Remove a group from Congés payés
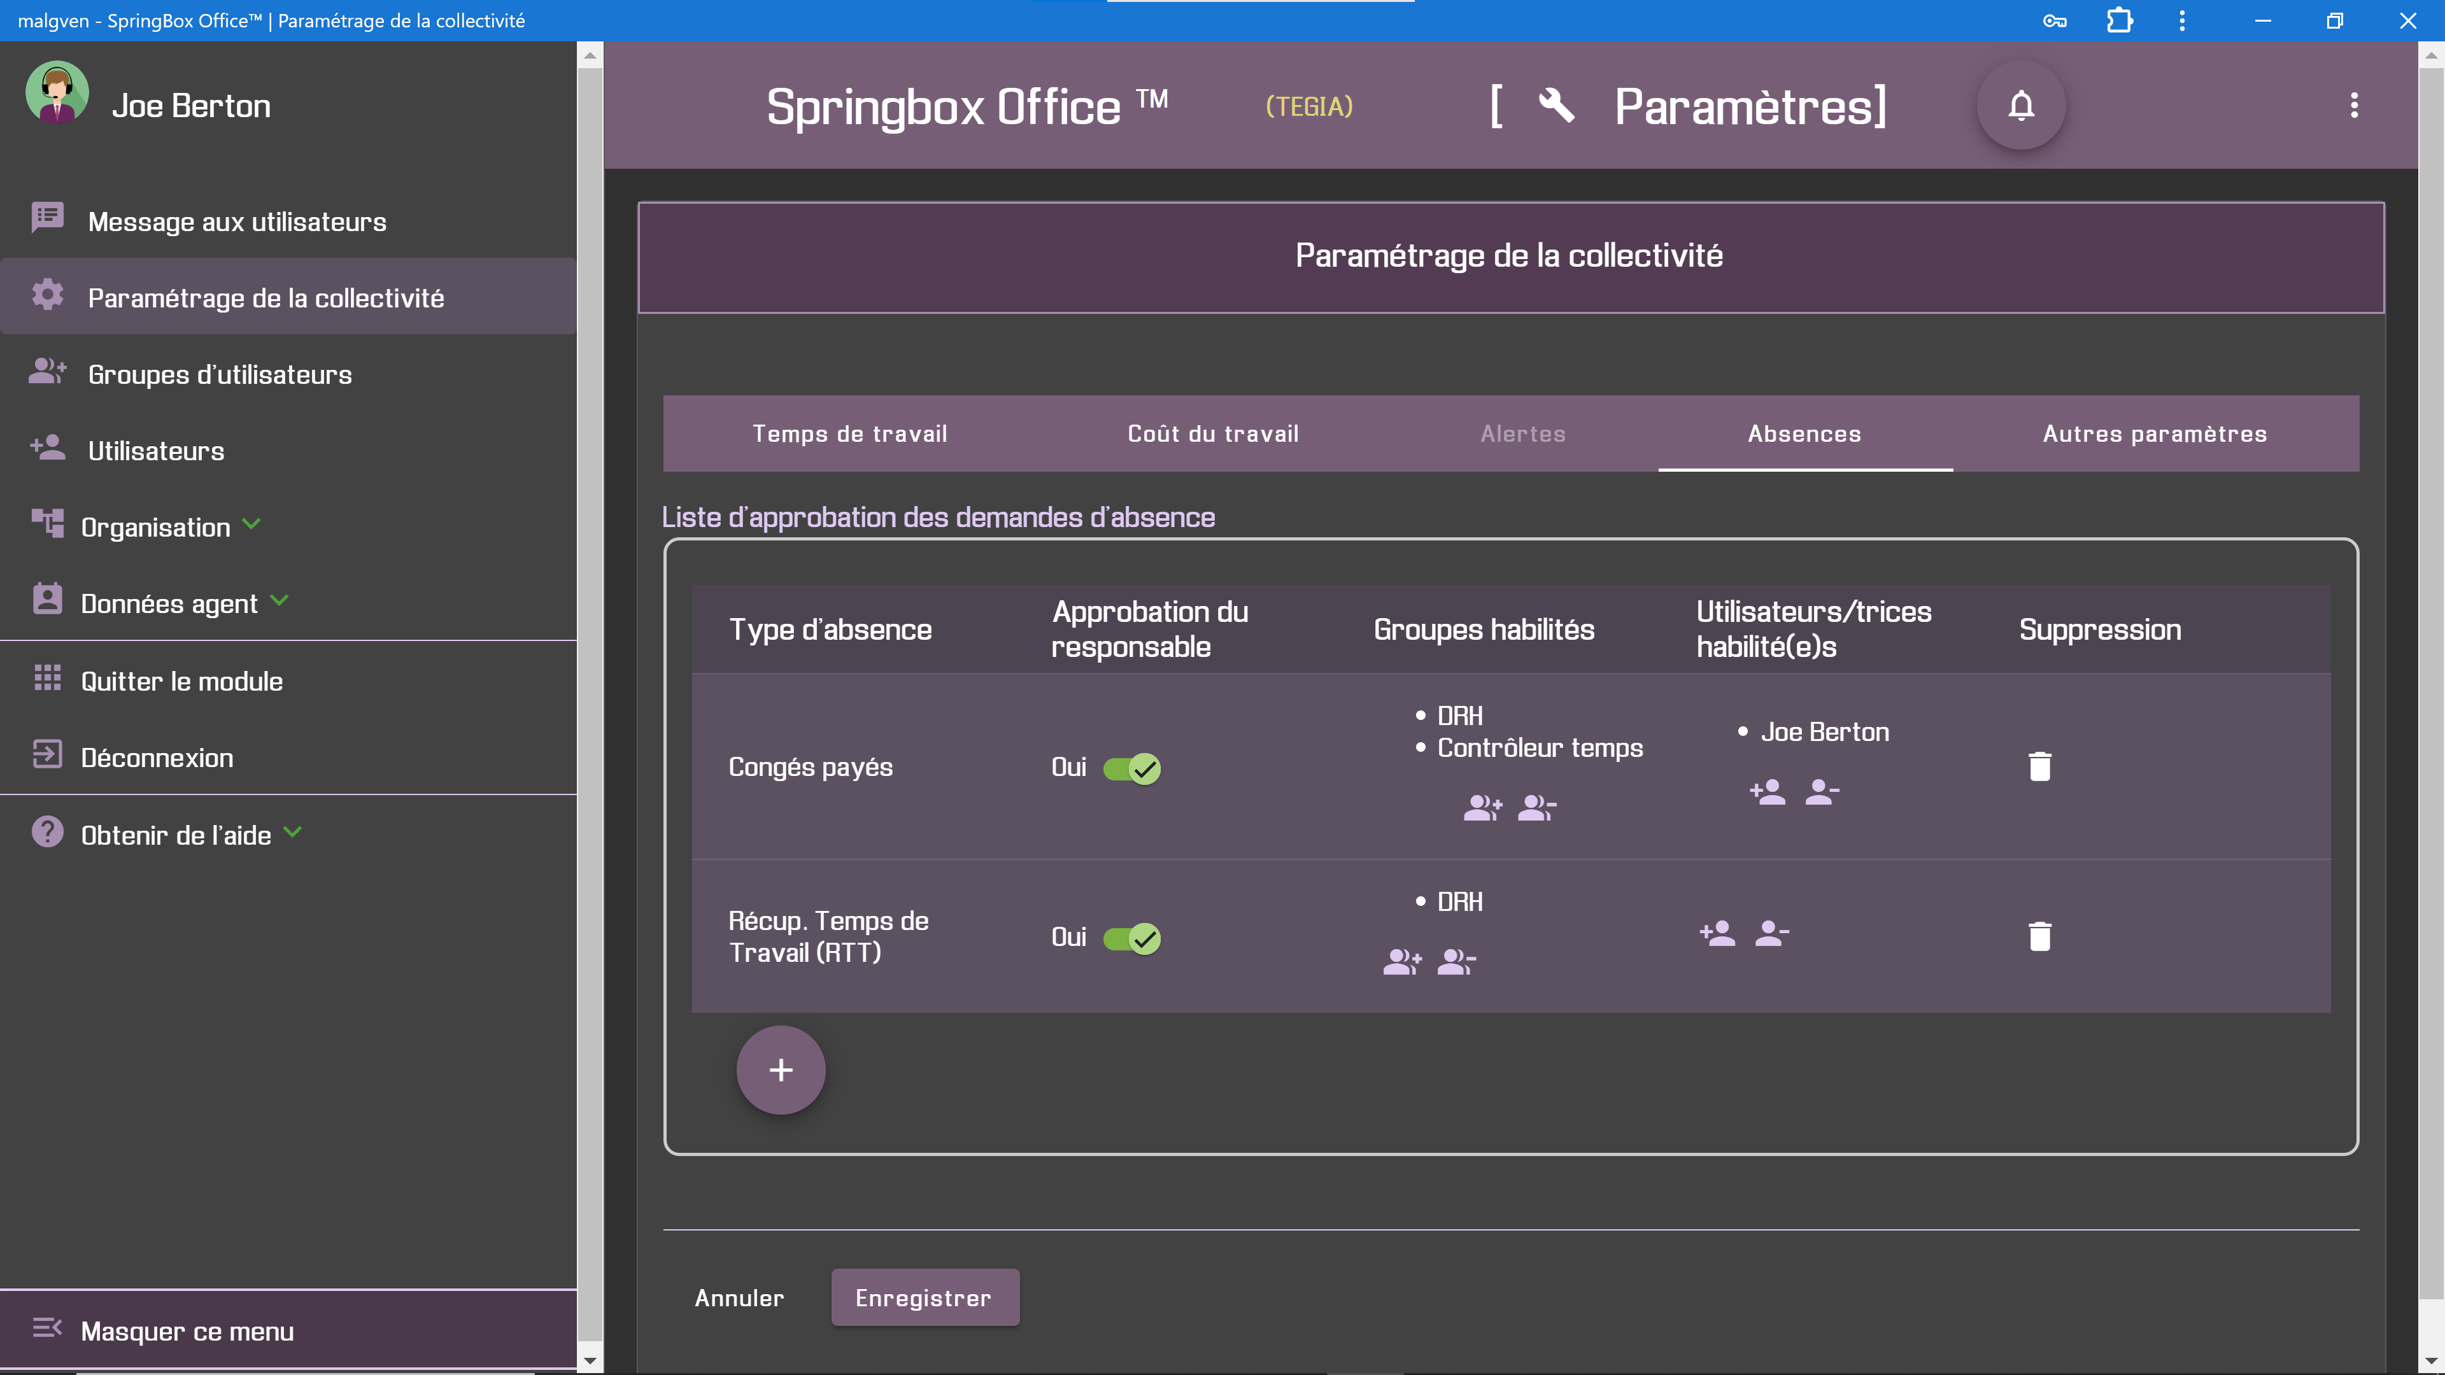The width and height of the screenshot is (2445, 1375). pyautogui.click(x=1536, y=808)
